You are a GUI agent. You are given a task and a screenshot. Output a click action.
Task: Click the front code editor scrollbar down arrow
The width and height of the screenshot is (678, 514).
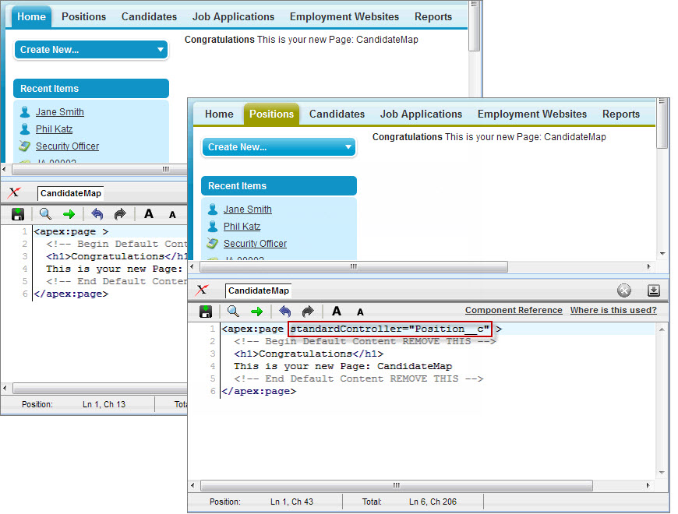(x=662, y=473)
